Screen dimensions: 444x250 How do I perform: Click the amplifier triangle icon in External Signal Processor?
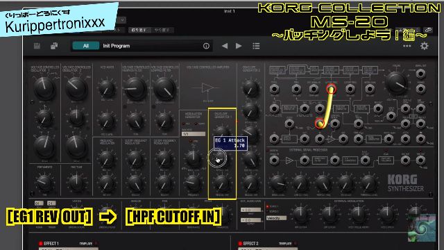[289, 160]
